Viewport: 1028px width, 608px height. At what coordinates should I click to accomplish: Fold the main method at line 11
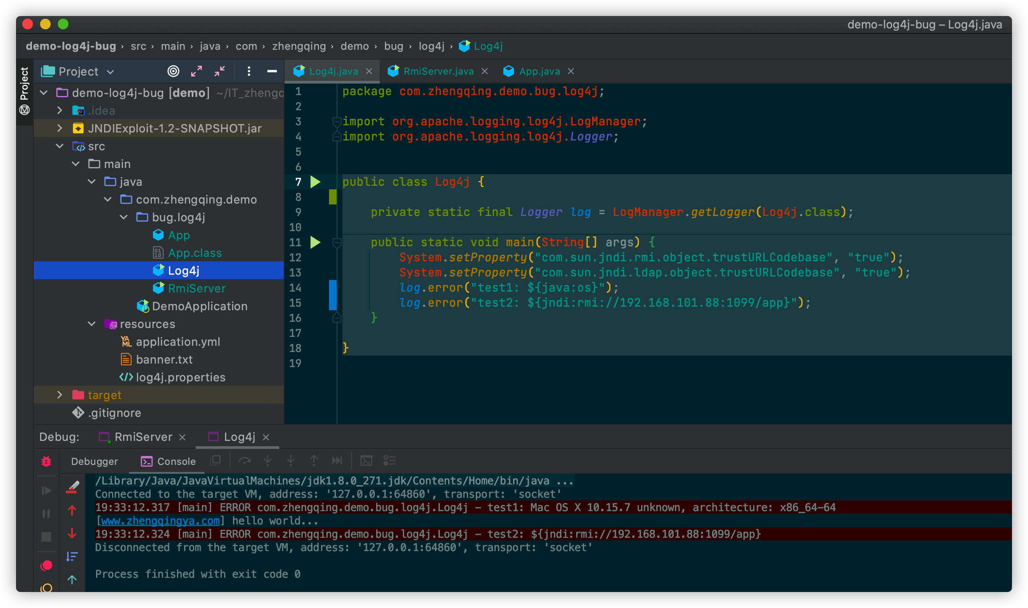tap(337, 242)
